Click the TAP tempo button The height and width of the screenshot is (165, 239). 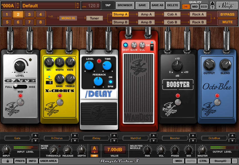[108, 5]
